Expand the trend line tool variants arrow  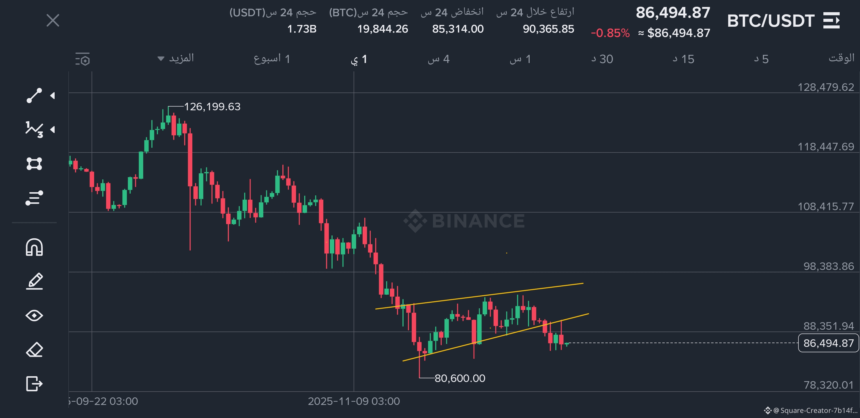(x=53, y=96)
